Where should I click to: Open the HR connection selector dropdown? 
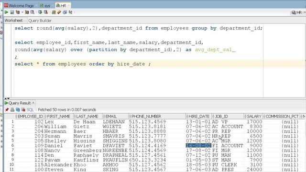[299, 12]
